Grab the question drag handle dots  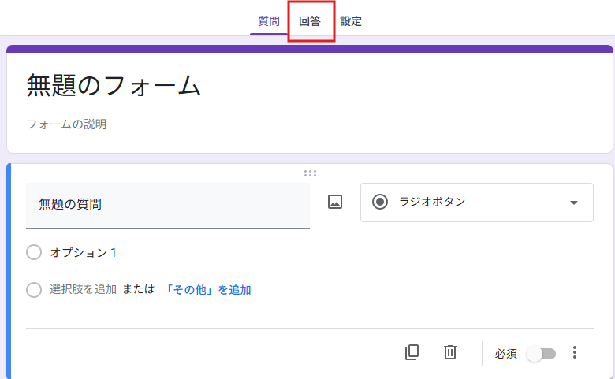(x=310, y=173)
